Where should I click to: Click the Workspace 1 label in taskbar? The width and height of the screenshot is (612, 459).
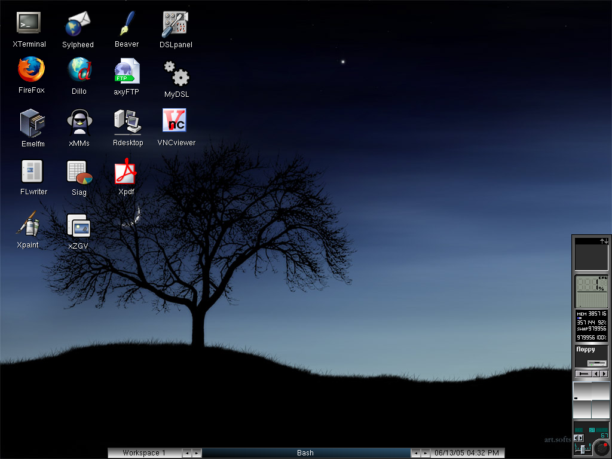click(144, 453)
